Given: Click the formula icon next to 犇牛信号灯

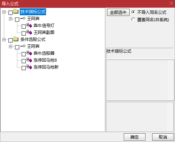Looking at the screenshot, I should point(29,25).
